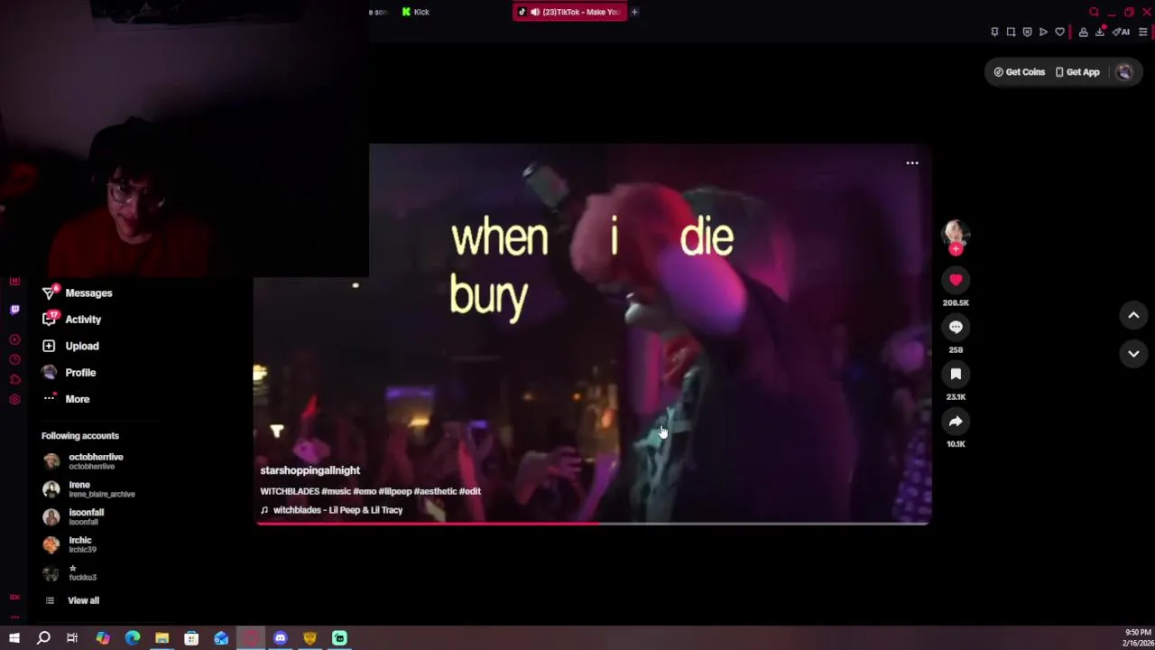Go to the next video with down chevron
The width and height of the screenshot is (1155, 650).
(1133, 353)
